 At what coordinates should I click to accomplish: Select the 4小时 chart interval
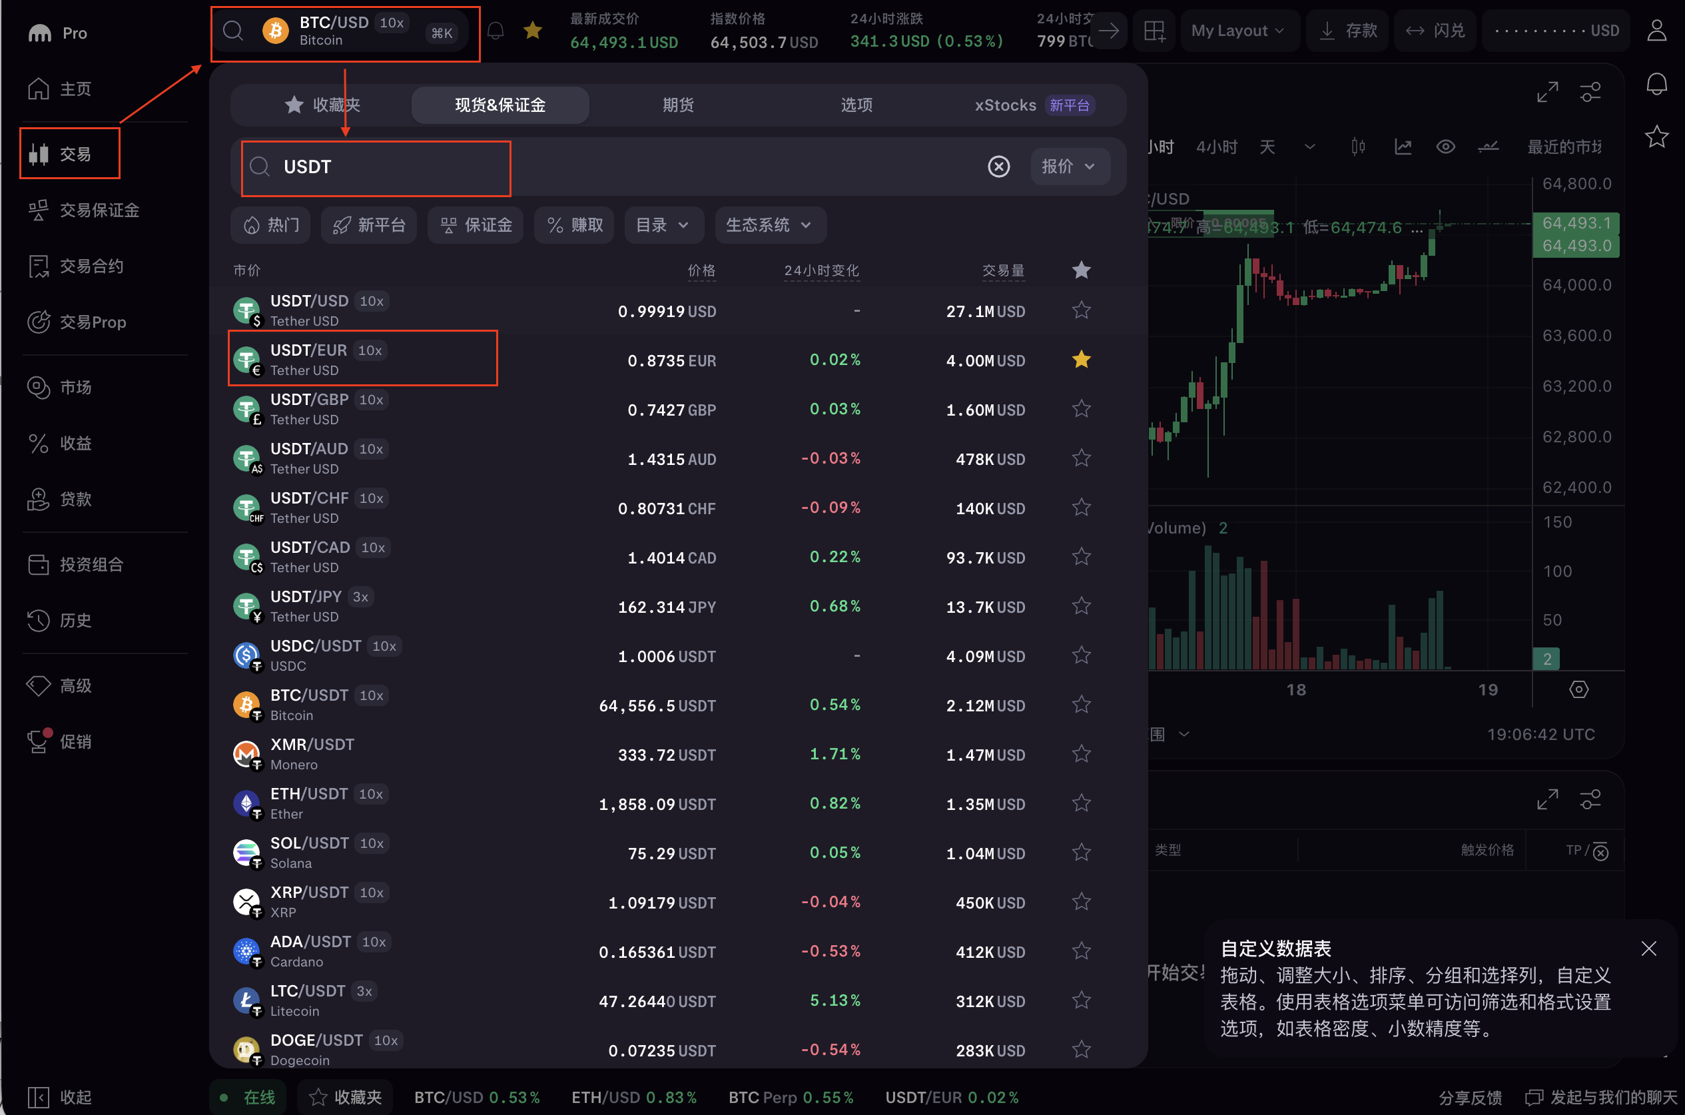tap(1217, 147)
